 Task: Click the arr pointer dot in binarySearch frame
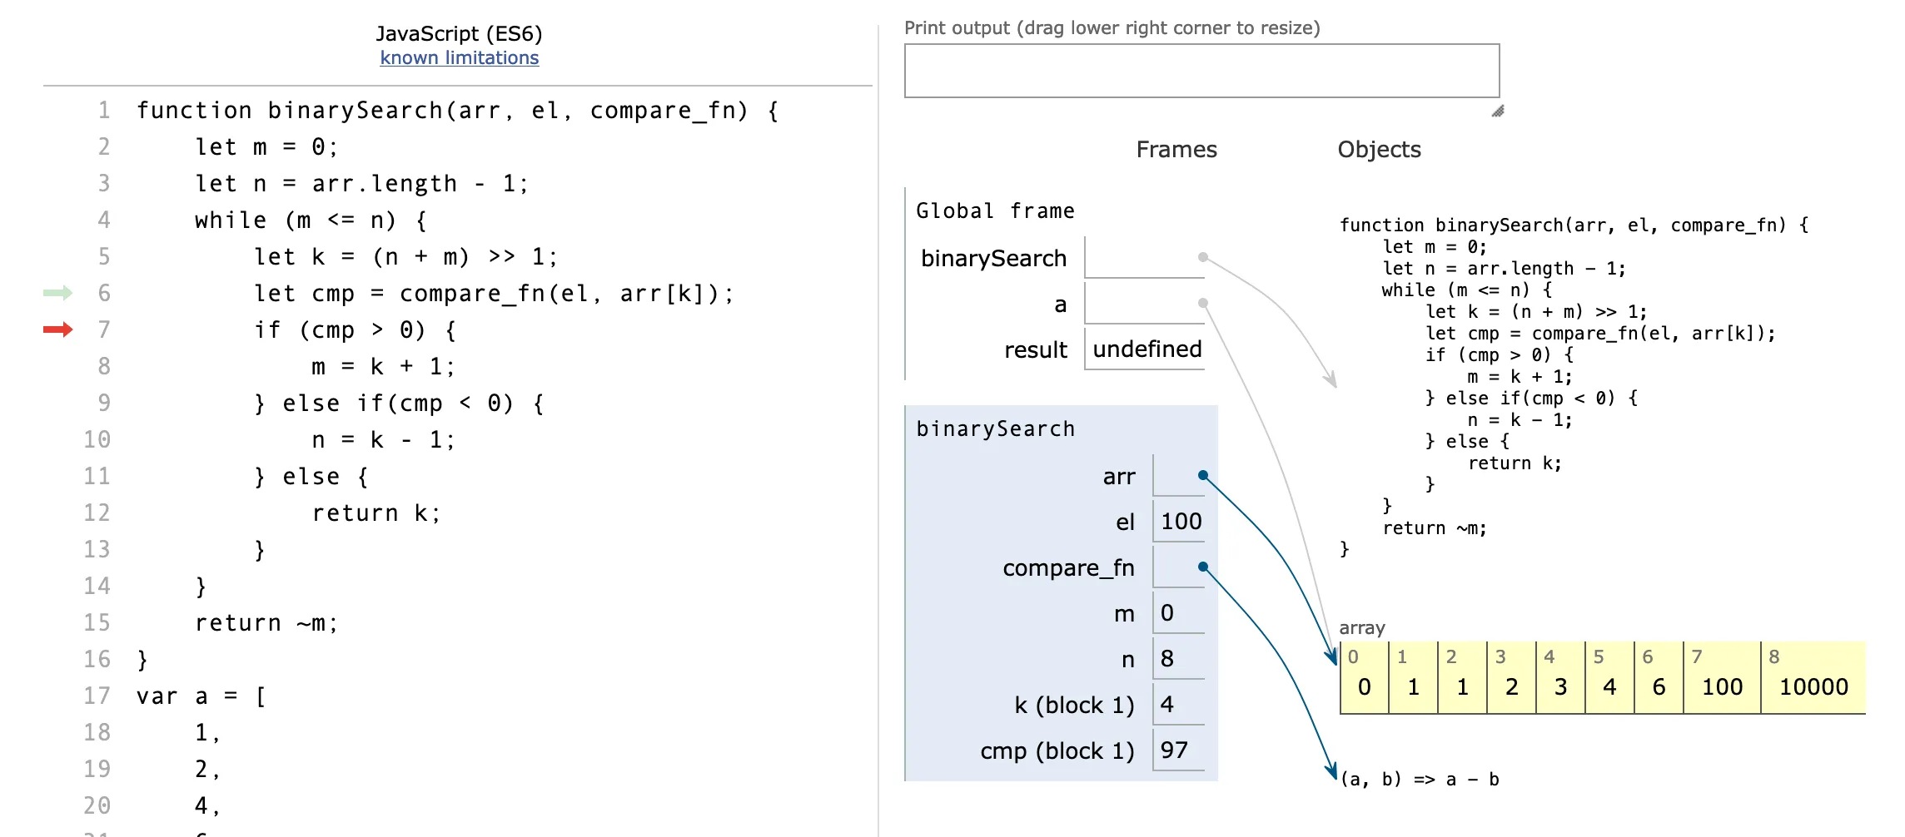(x=1203, y=475)
